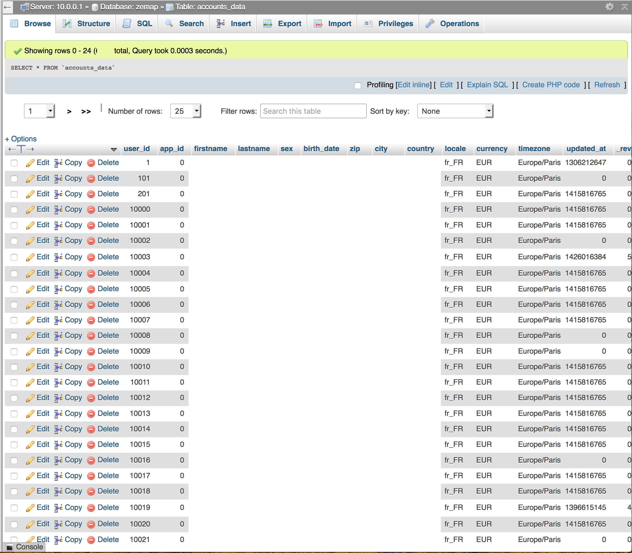
Task: Click the collapse header chevron icon
Action: 625,7
